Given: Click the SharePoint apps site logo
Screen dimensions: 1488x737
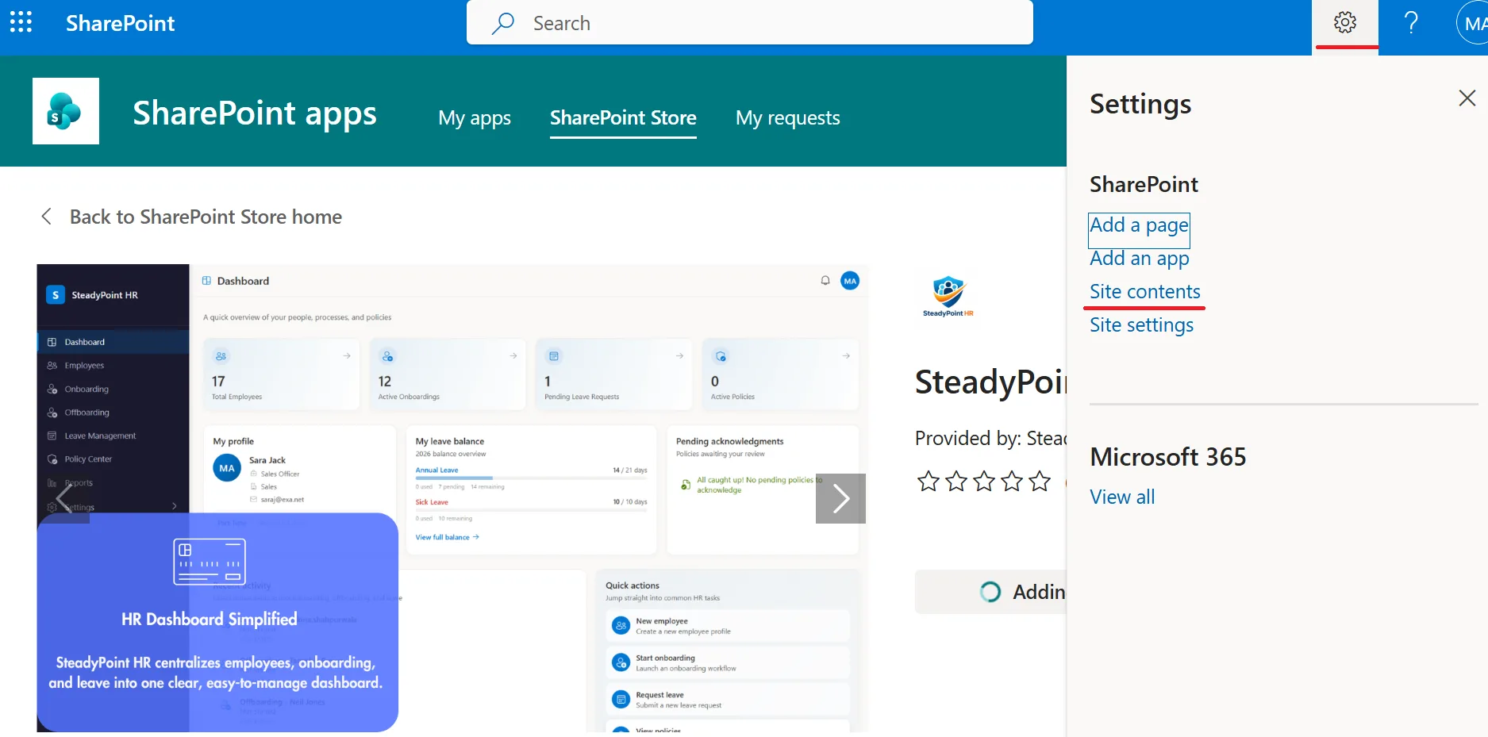Looking at the screenshot, I should [66, 111].
